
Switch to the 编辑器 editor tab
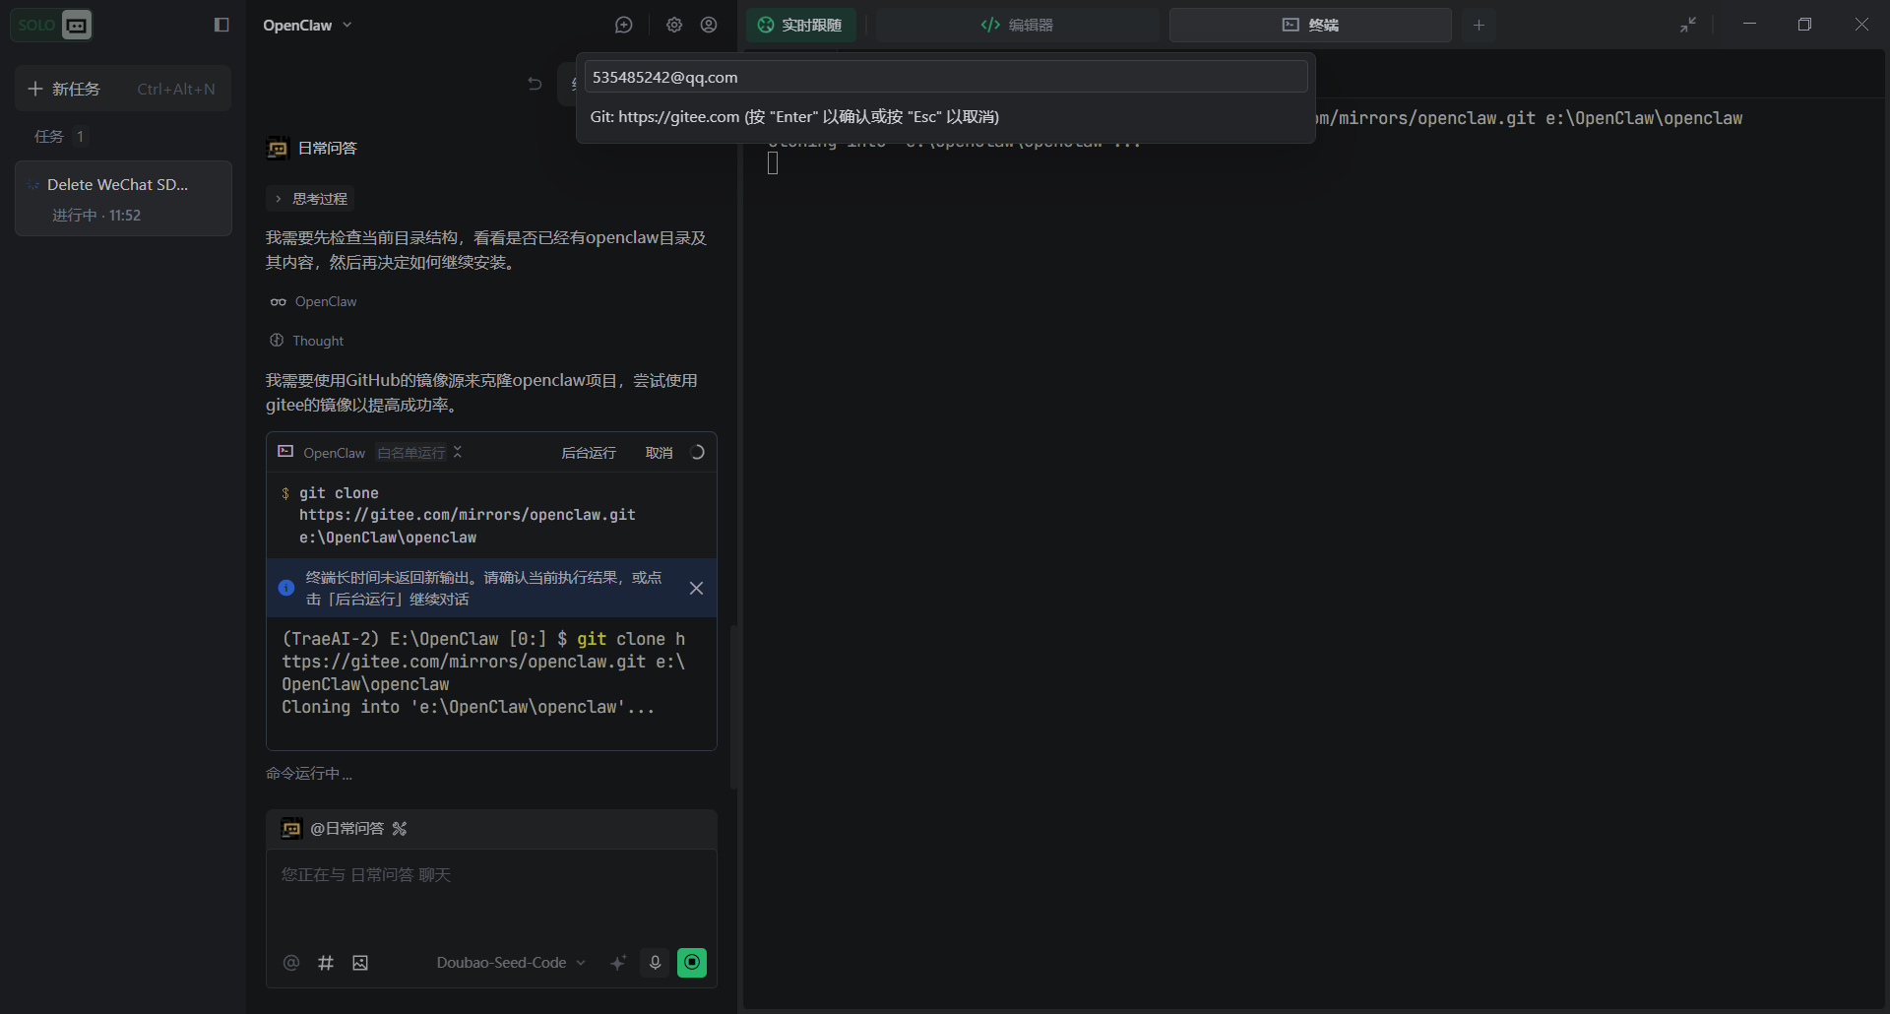coord(1017,26)
